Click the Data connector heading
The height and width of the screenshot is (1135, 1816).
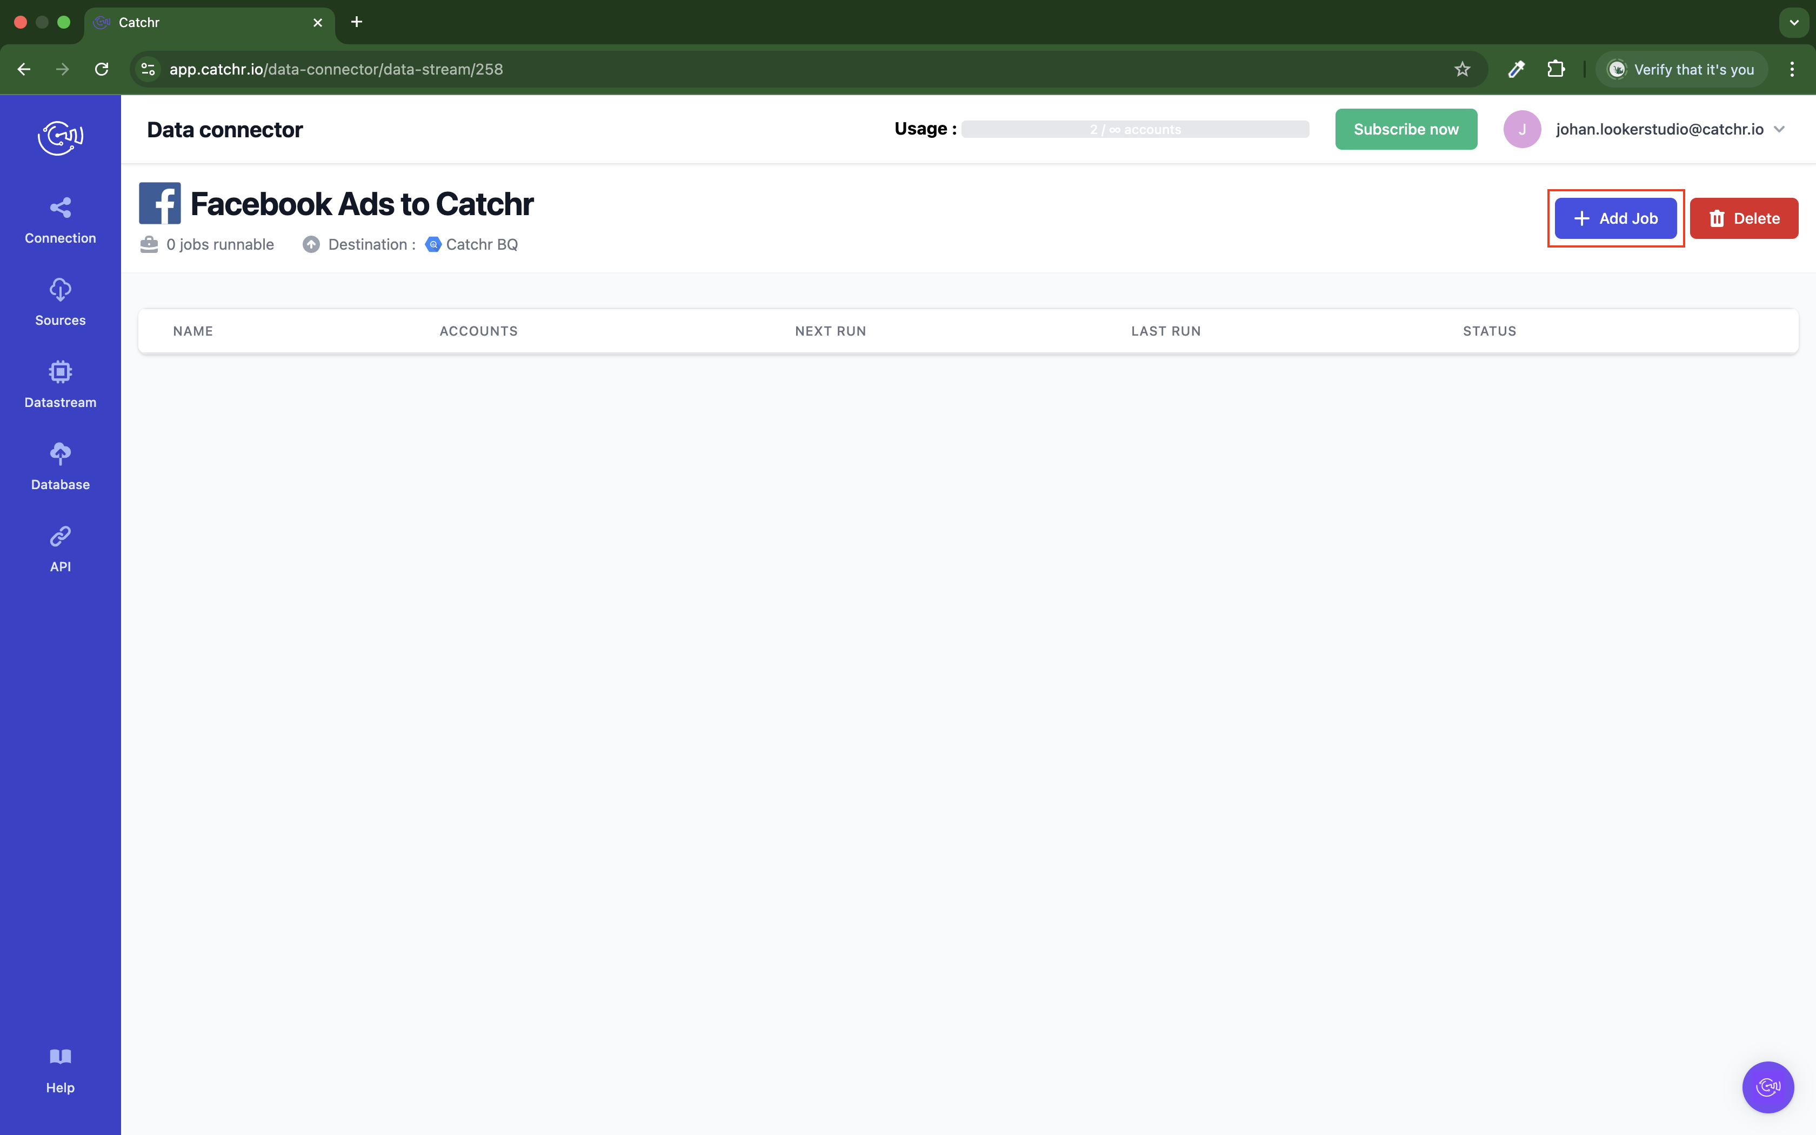[225, 130]
